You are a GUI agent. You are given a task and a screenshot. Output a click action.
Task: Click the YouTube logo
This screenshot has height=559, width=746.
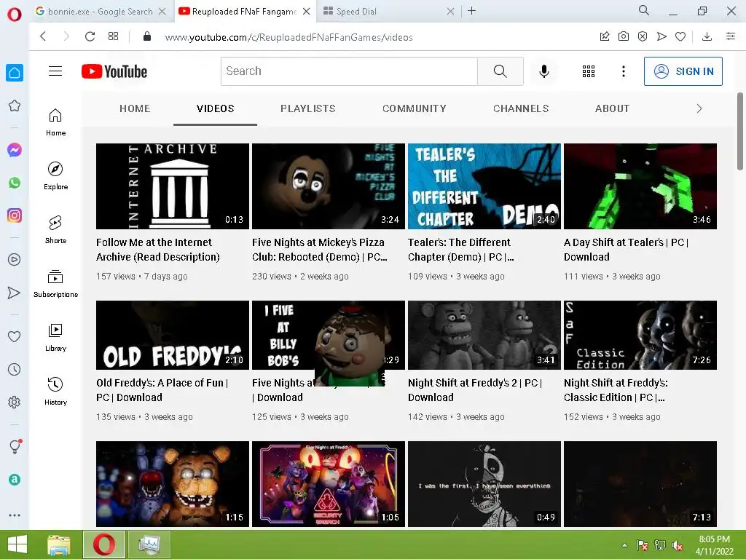[x=114, y=71]
